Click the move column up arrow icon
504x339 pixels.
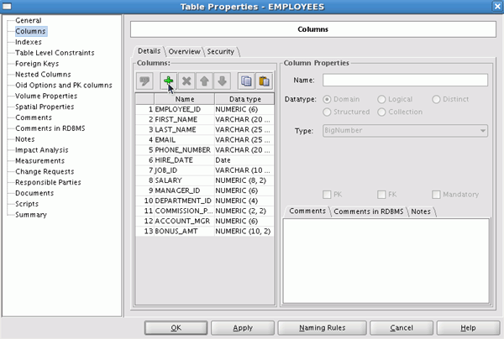tap(204, 81)
